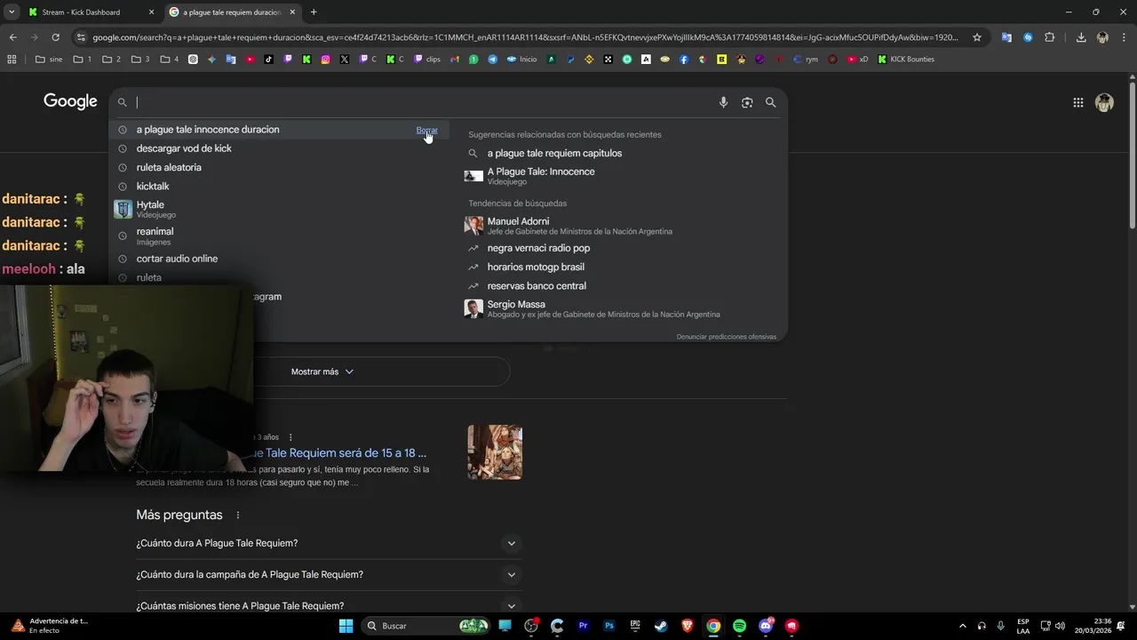Open the Chrome downloads icon
The image size is (1137, 640).
1081,37
